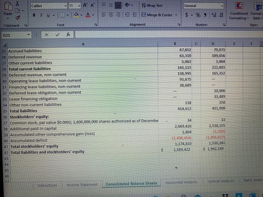Open Alignment settings dialog launcher
Image resolution: width=263 pixels, height=197 pixels.
pos(179,25)
